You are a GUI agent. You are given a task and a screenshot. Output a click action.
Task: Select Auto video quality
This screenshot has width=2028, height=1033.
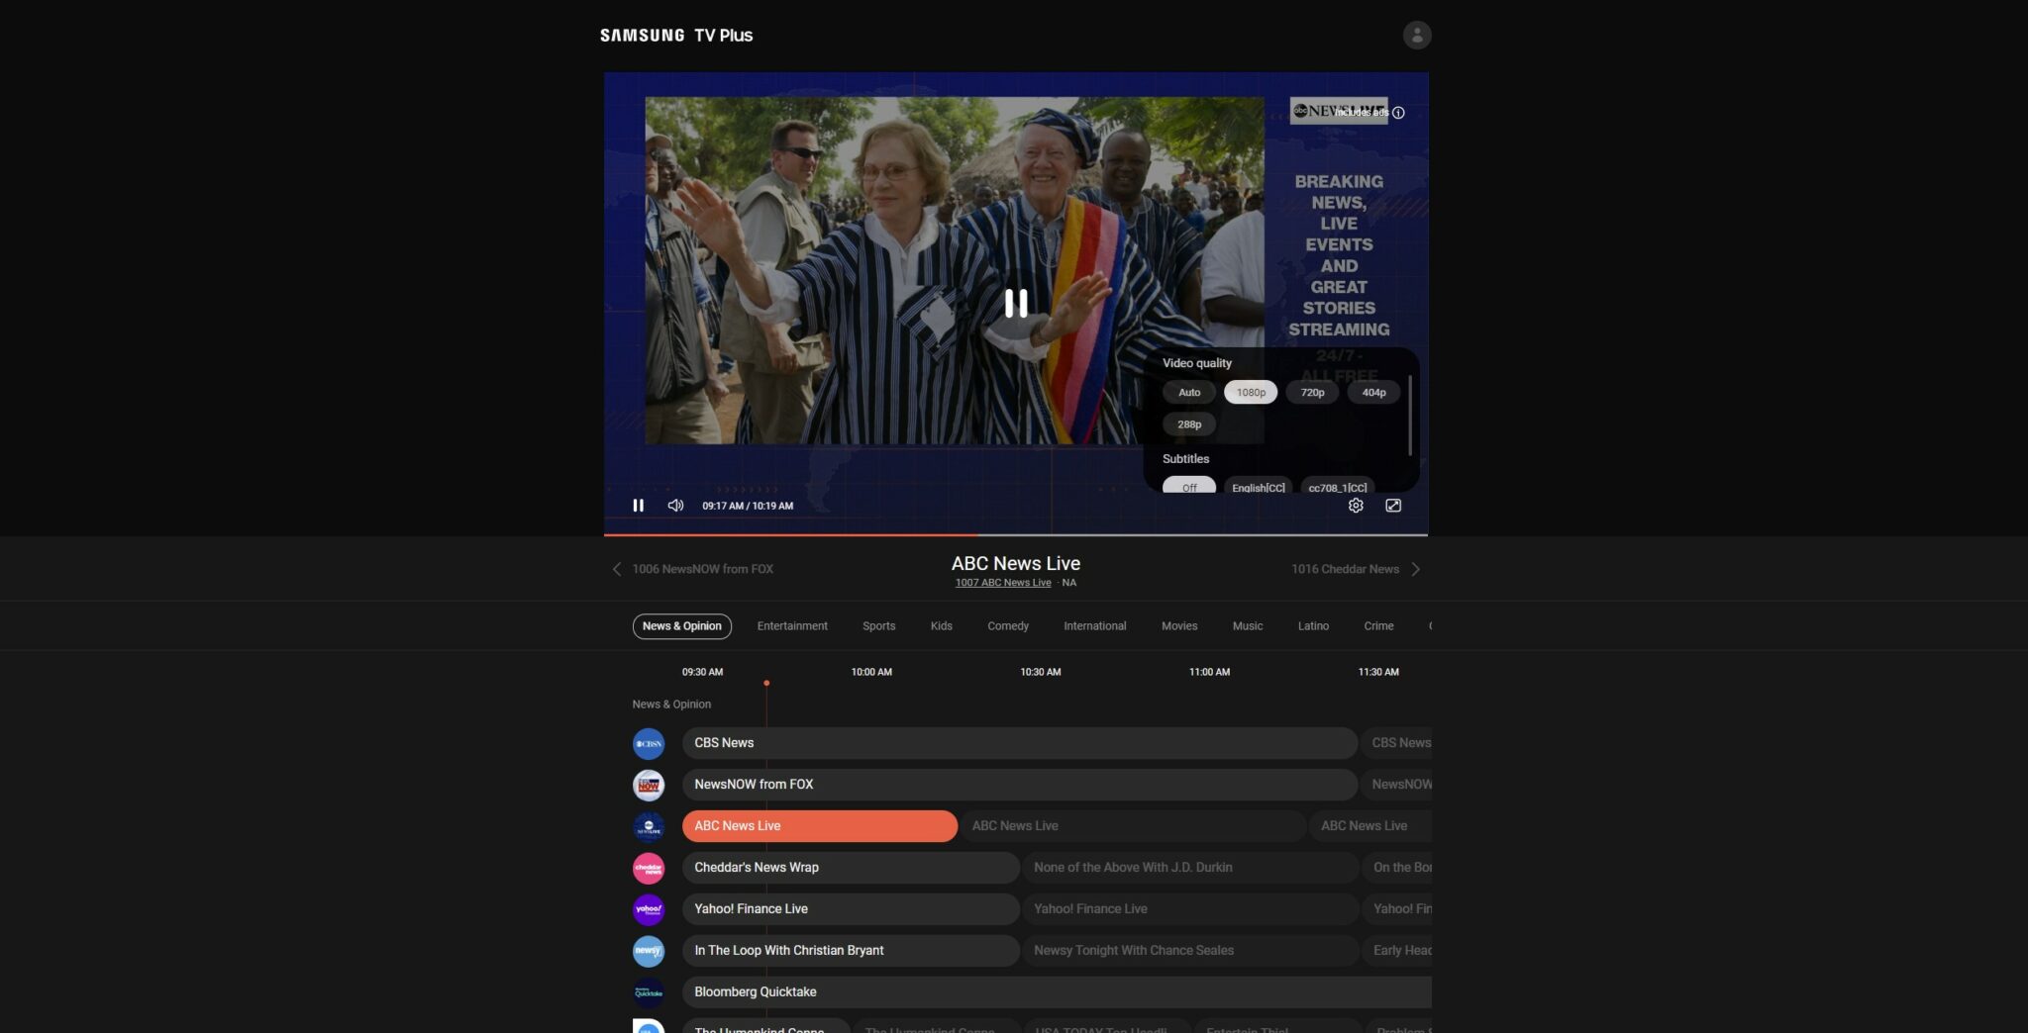pyautogui.click(x=1188, y=392)
